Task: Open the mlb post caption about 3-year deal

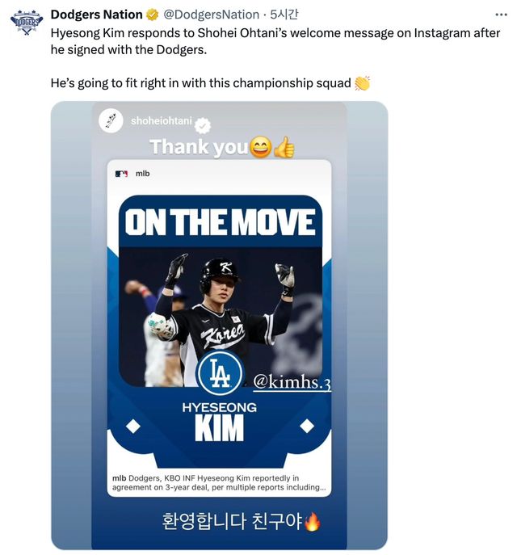Action: [219, 483]
